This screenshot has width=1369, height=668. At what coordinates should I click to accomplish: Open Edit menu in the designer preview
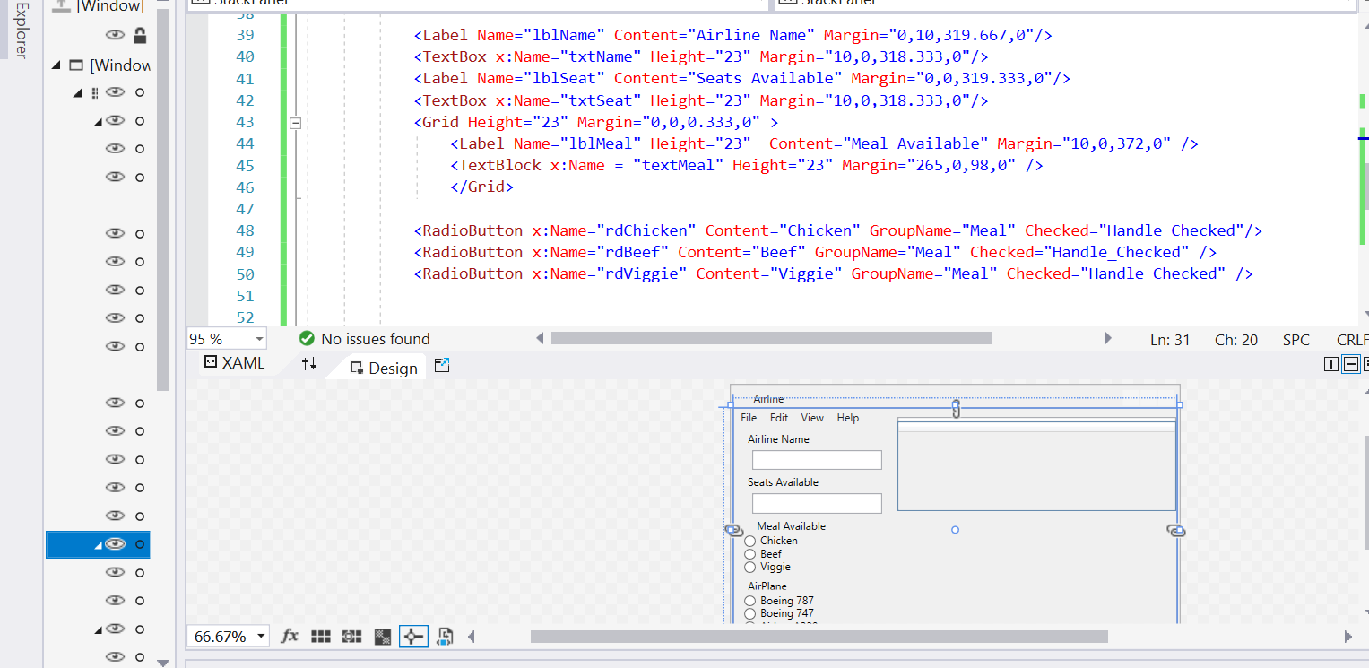click(779, 418)
